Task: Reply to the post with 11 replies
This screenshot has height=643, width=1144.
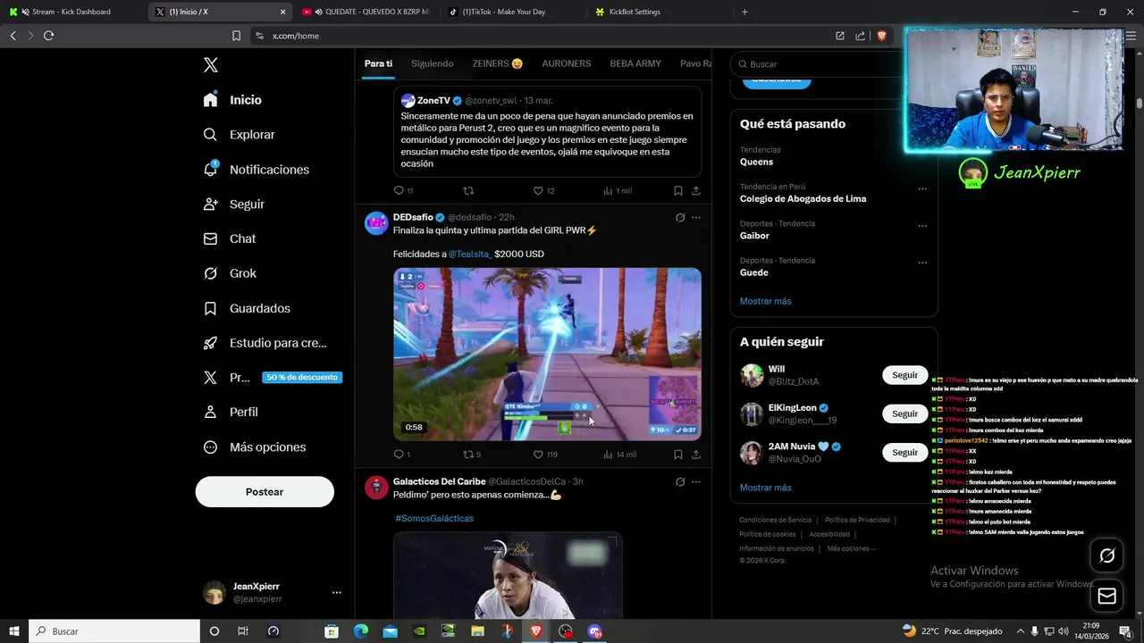Action: (403, 191)
